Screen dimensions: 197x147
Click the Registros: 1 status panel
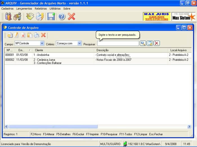pyautogui.click(x=16, y=134)
